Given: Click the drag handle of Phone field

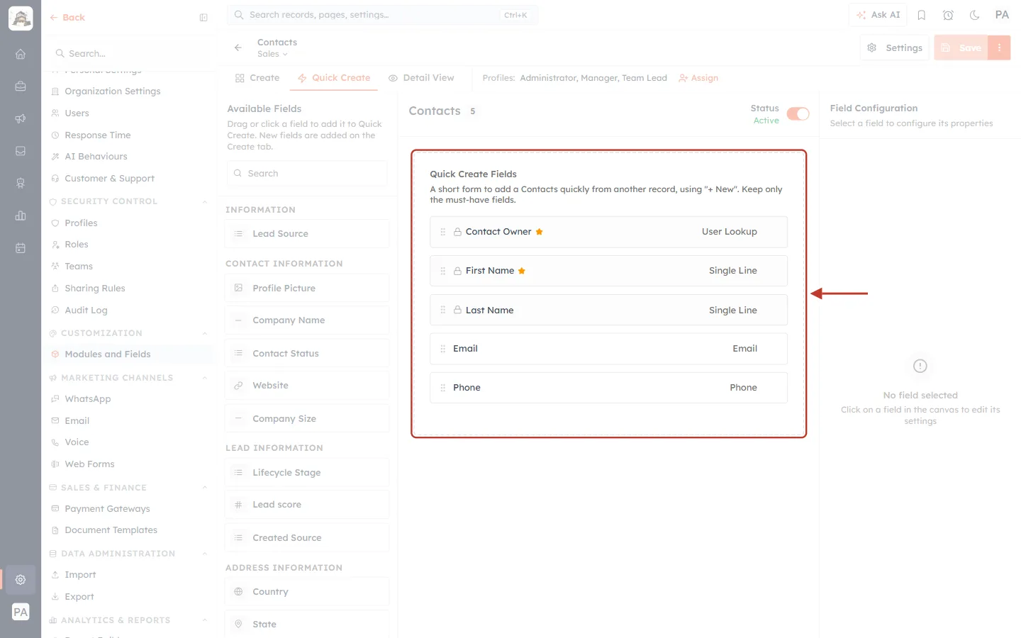Looking at the screenshot, I should 442,388.
